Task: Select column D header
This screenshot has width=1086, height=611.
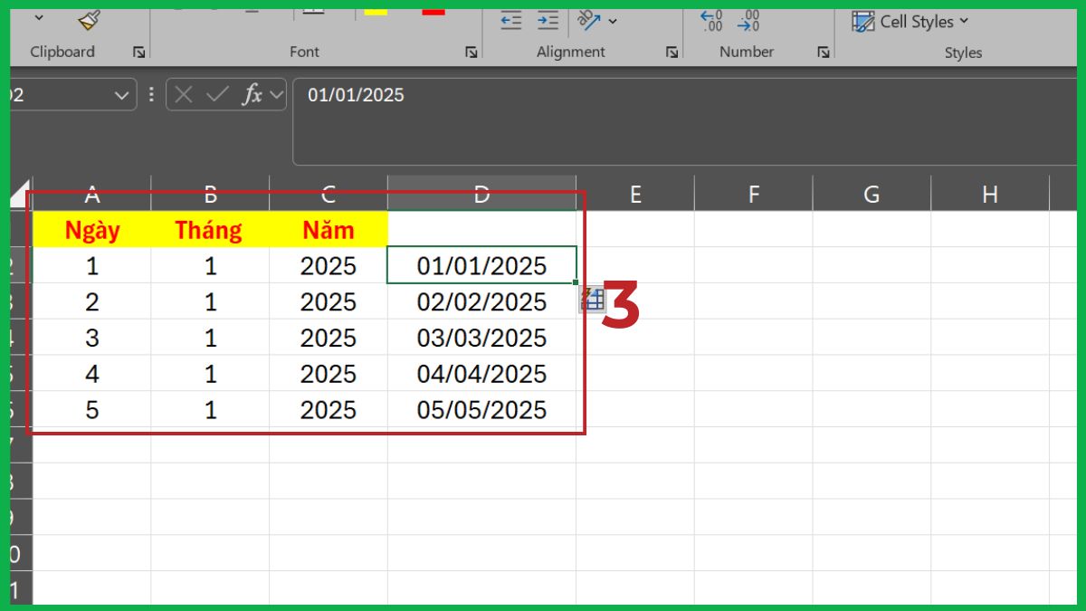Action: 482,193
